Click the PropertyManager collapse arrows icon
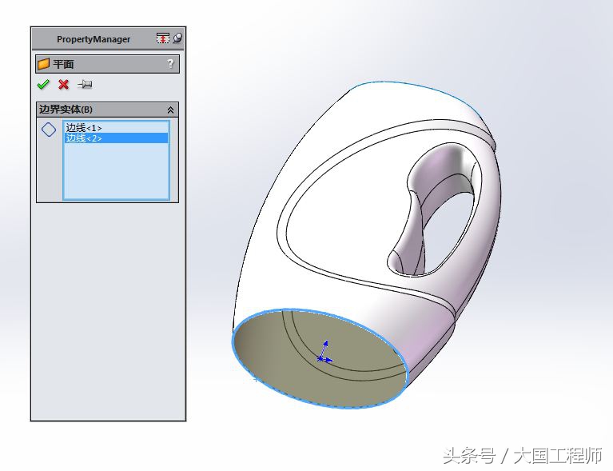613x471 pixels. [x=162, y=38]
